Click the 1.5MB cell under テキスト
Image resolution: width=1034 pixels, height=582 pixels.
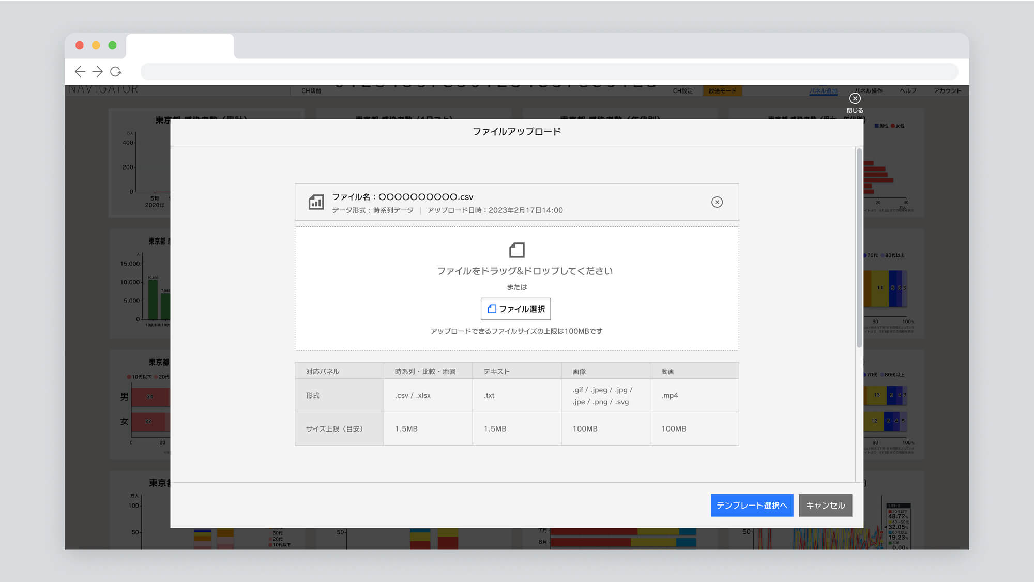click(517, 428)
